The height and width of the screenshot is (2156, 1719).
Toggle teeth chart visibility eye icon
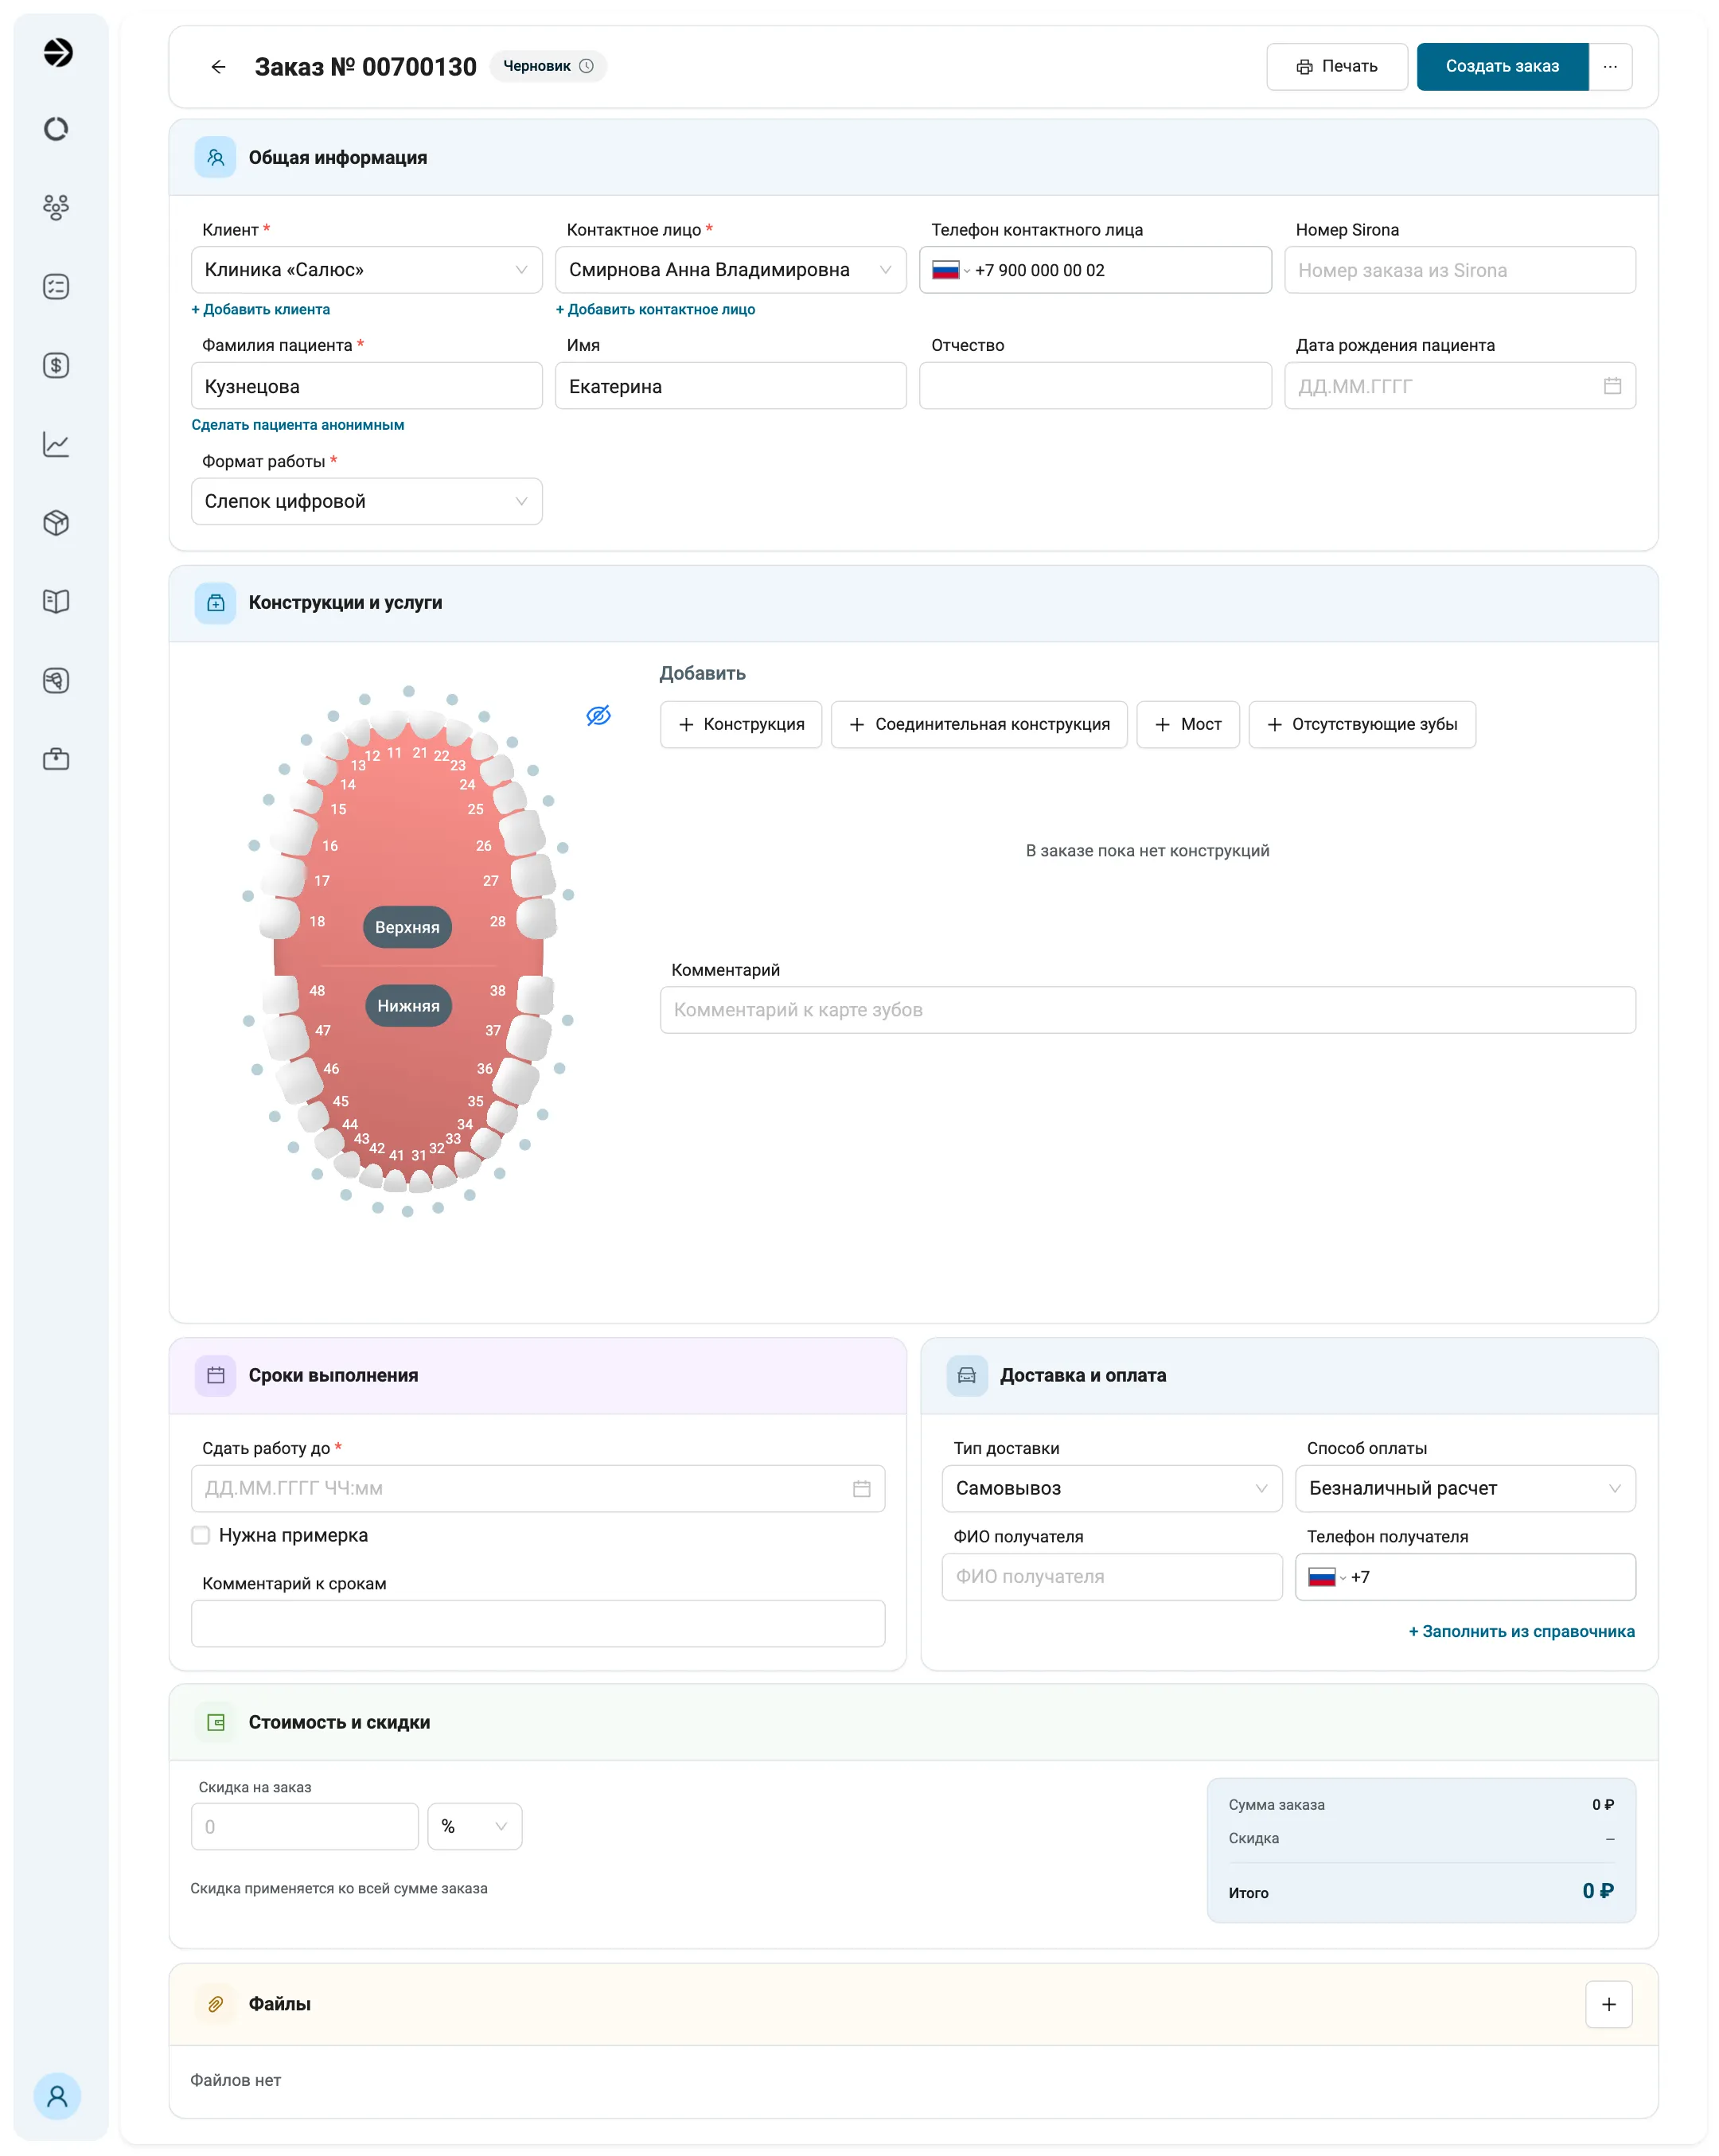pos(598,715)
